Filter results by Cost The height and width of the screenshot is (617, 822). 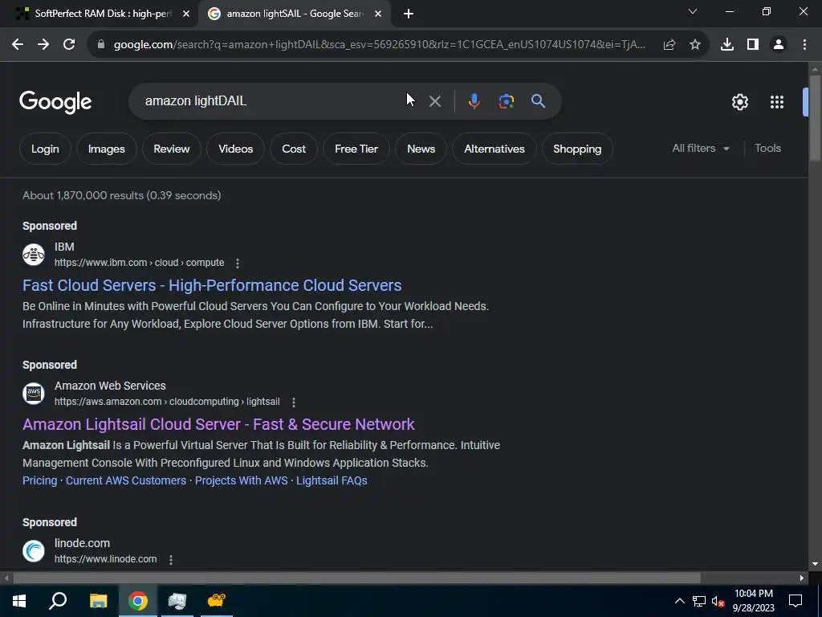[x=294, y=149]
